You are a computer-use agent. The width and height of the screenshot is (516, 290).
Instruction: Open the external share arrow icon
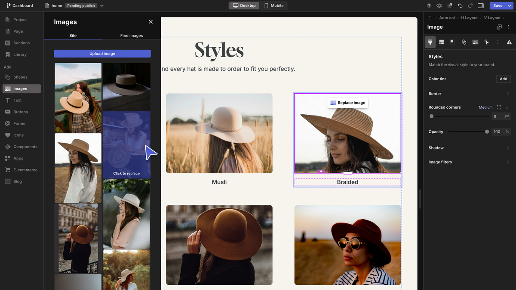(x=450, y=6)
